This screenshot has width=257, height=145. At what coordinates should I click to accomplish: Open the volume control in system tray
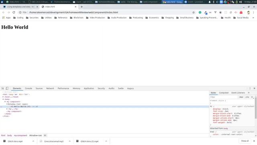point(241,2)
